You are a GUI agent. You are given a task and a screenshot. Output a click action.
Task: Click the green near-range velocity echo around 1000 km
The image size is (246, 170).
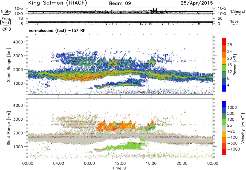coord(125,146)
